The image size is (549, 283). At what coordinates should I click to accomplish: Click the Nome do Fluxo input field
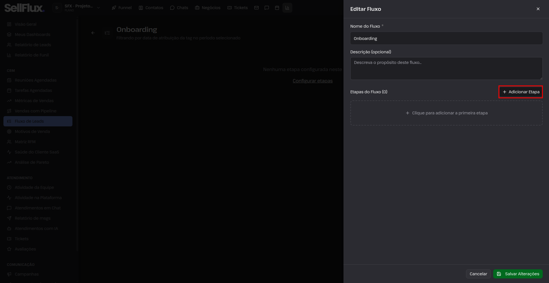[446, 38]
